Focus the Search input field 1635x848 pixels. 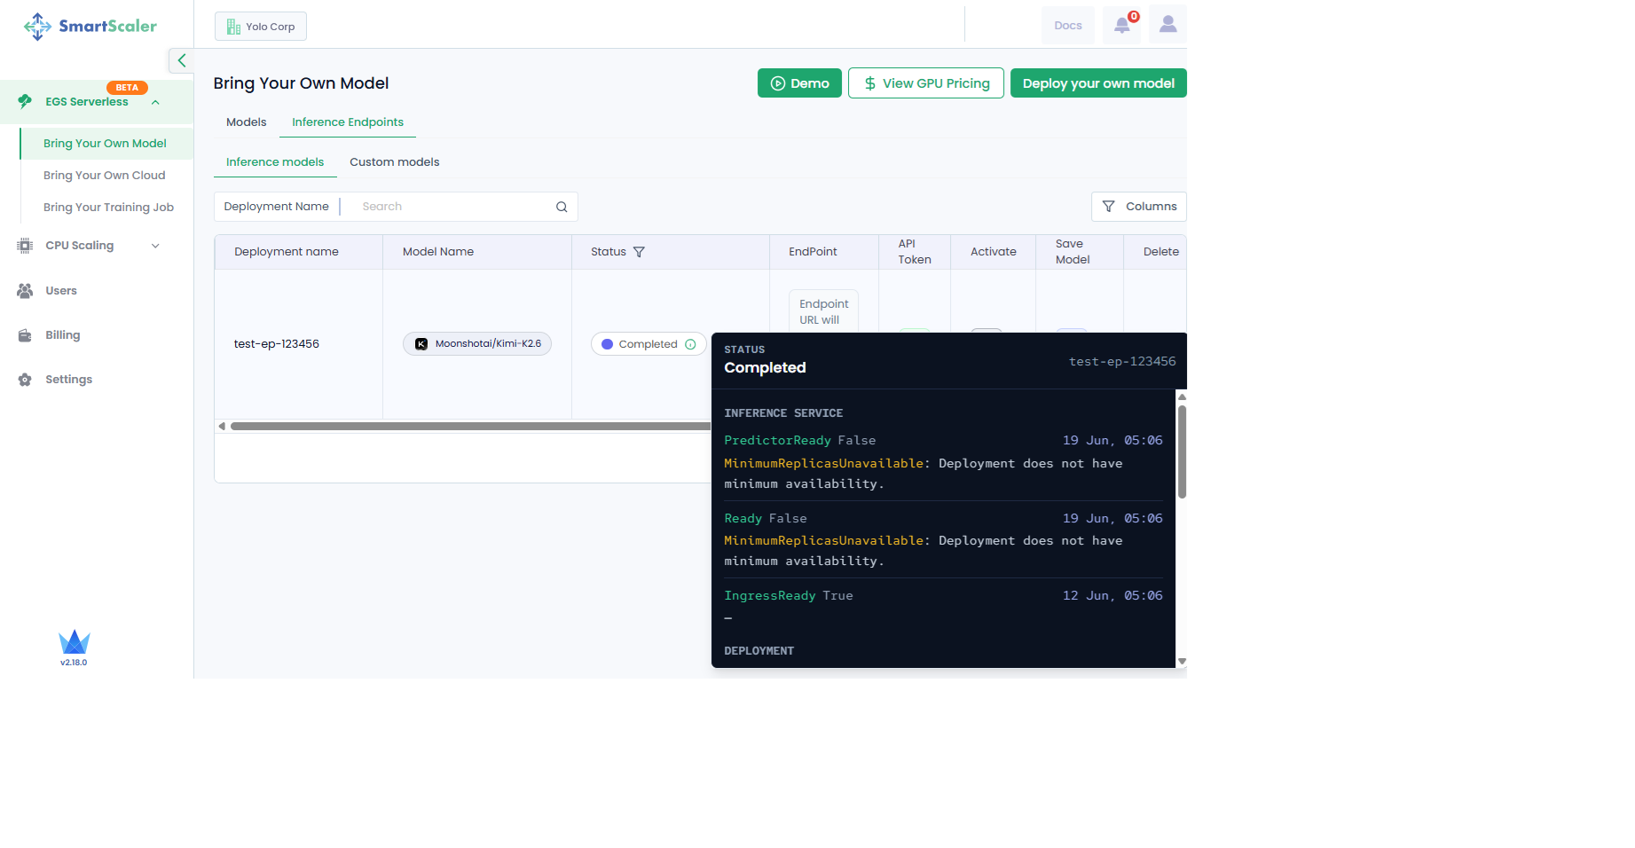453,207
